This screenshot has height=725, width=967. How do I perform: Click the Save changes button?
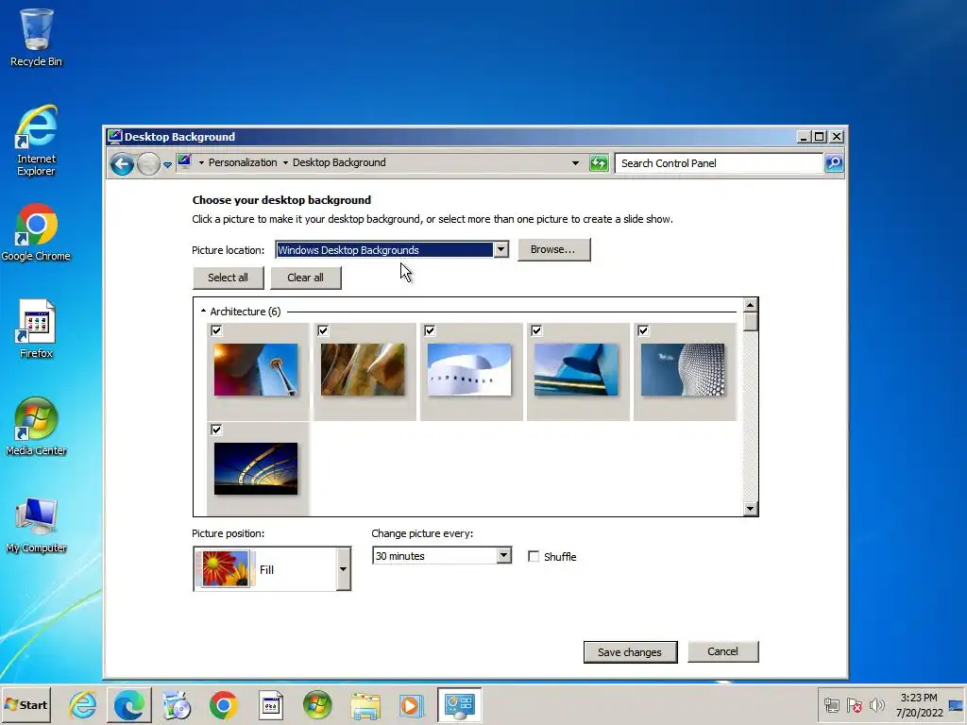coord(630,652)
